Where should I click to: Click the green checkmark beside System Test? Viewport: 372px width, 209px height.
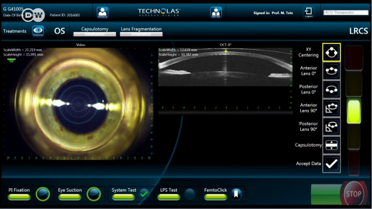(144, 194)
